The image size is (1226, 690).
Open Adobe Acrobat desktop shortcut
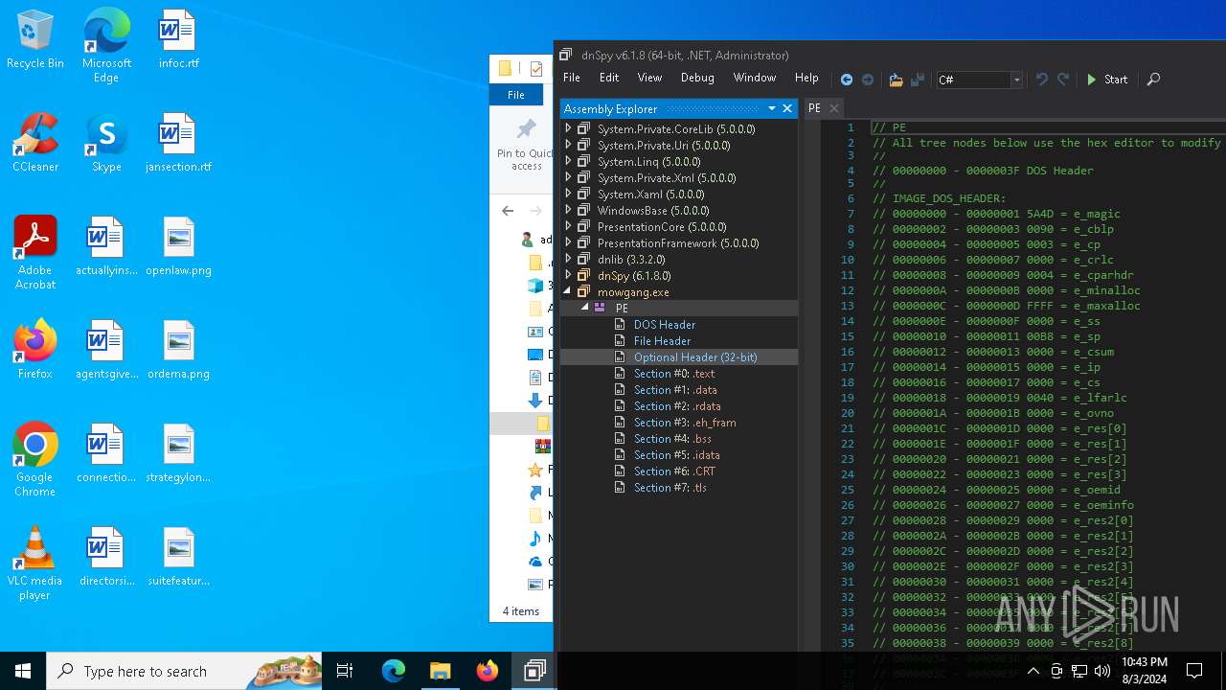click(35, 253)
